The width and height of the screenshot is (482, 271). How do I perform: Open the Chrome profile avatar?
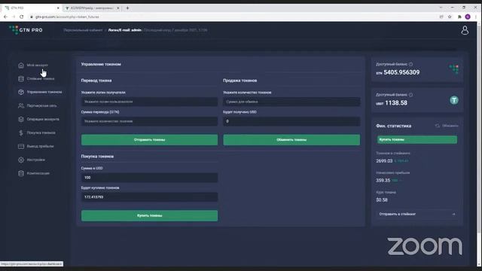(468, 17)
